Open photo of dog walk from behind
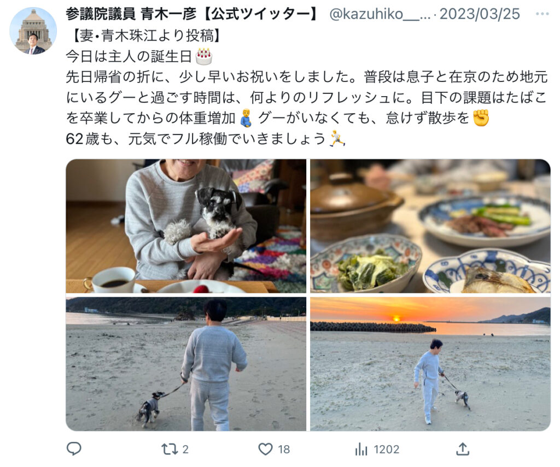The height and width of the screenshot is (467, 560). click(186, 364)
